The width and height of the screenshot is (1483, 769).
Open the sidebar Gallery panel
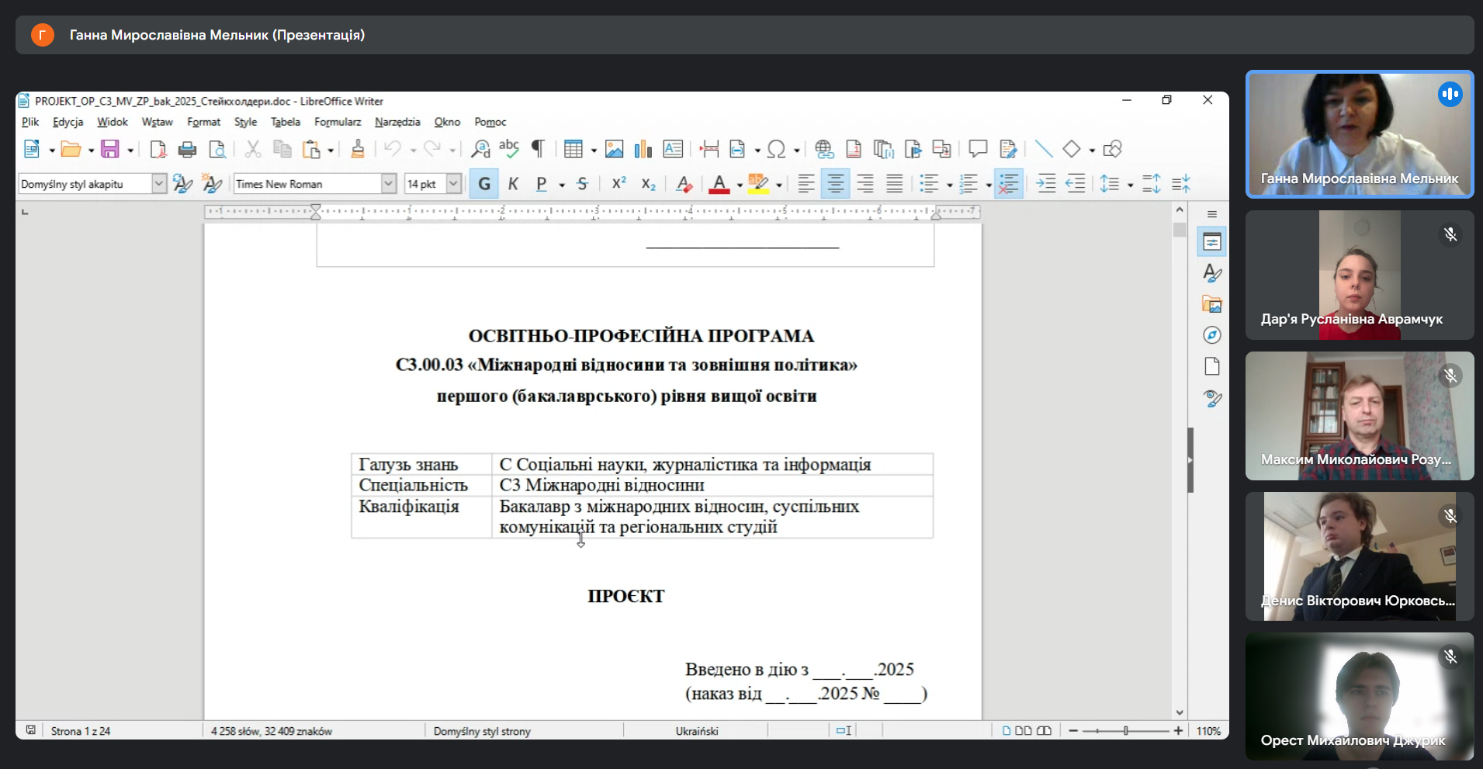1211,304
